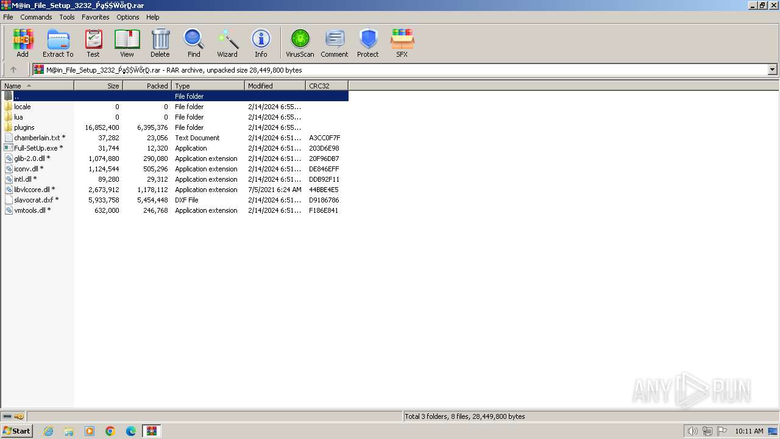Select the lua folder
Viewport: 780px width, 439px height.
(x=18, y=117)
